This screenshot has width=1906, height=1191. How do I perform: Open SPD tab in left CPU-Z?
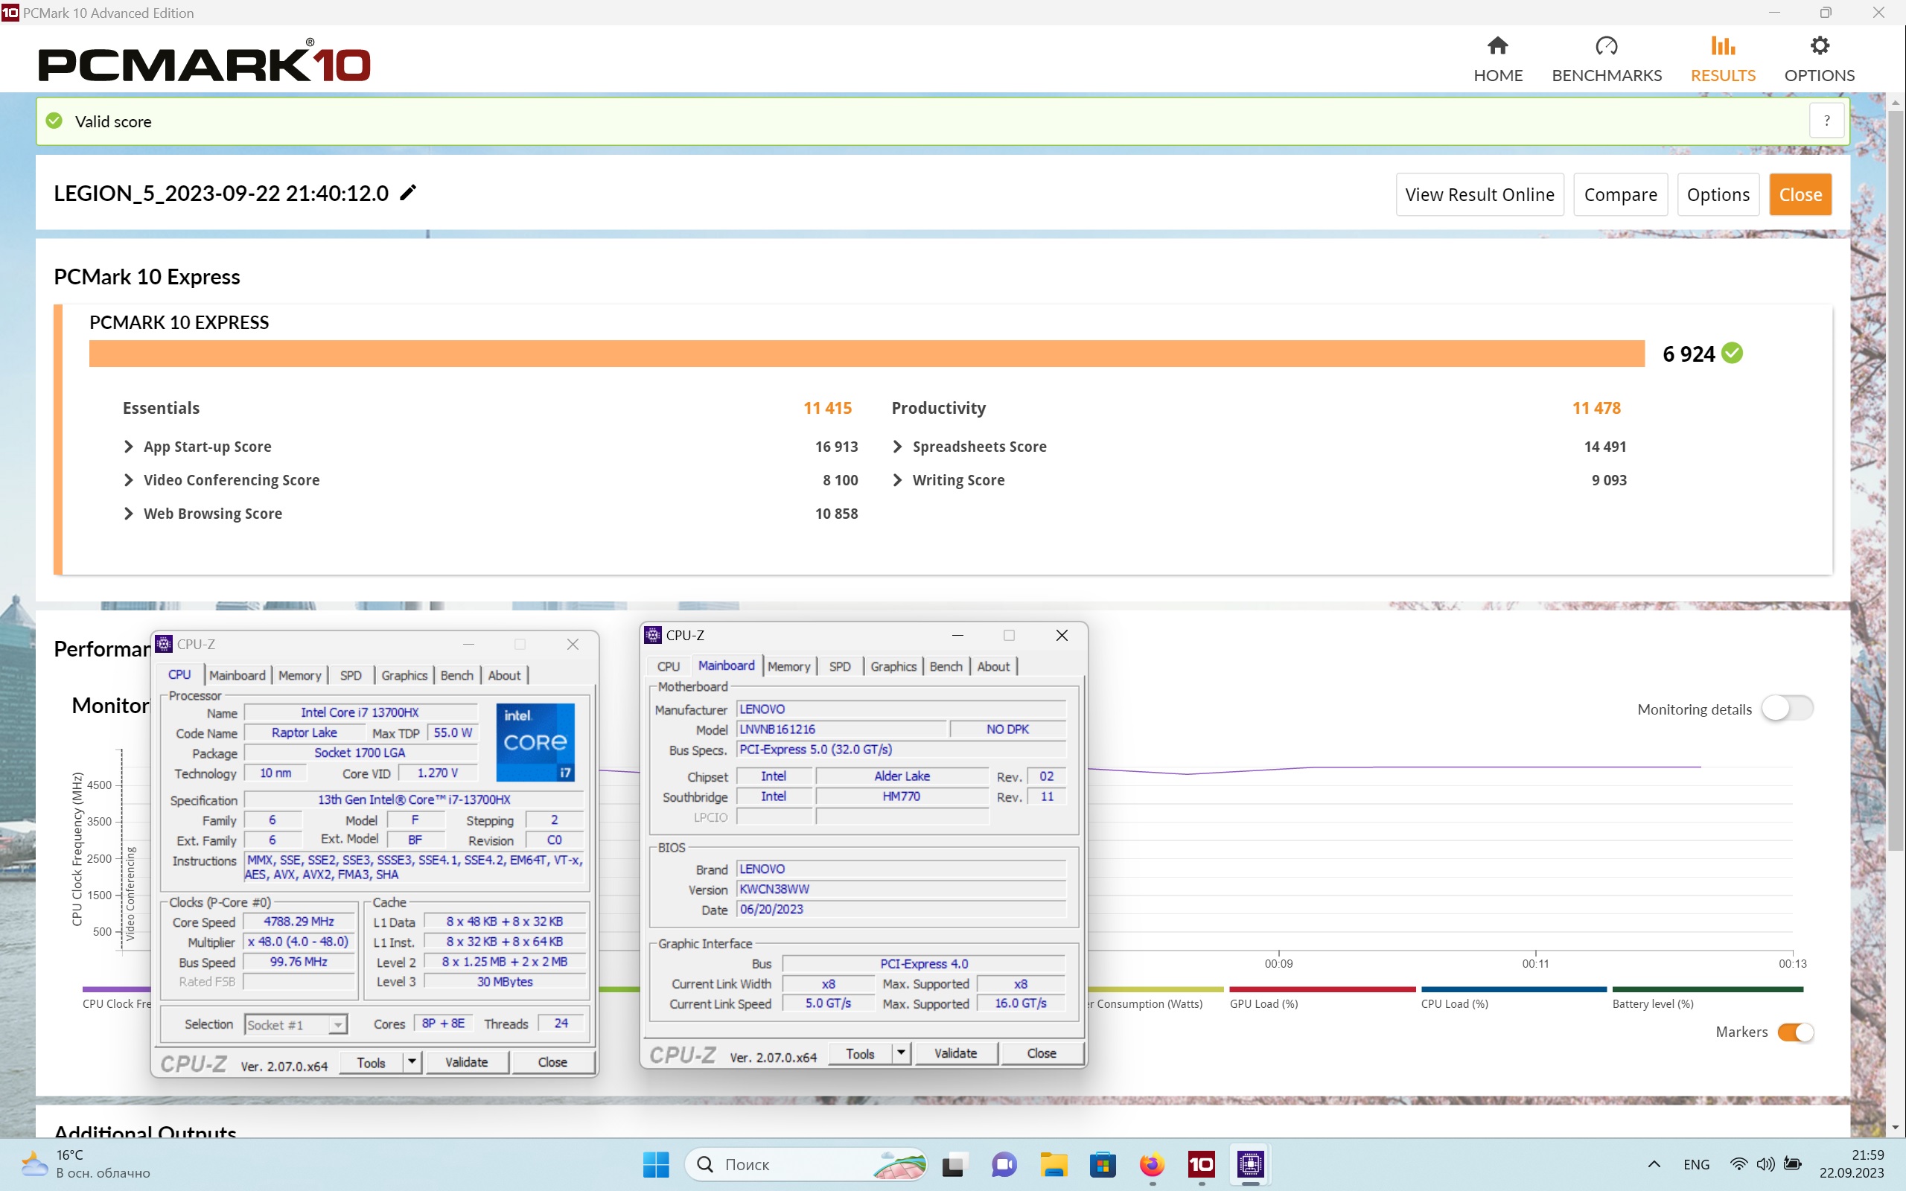(351, 675)
